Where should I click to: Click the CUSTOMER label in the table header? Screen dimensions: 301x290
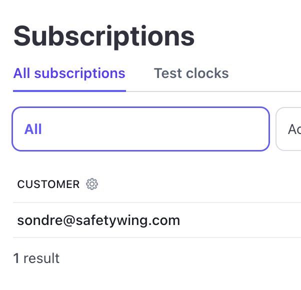tap(48, 184)
